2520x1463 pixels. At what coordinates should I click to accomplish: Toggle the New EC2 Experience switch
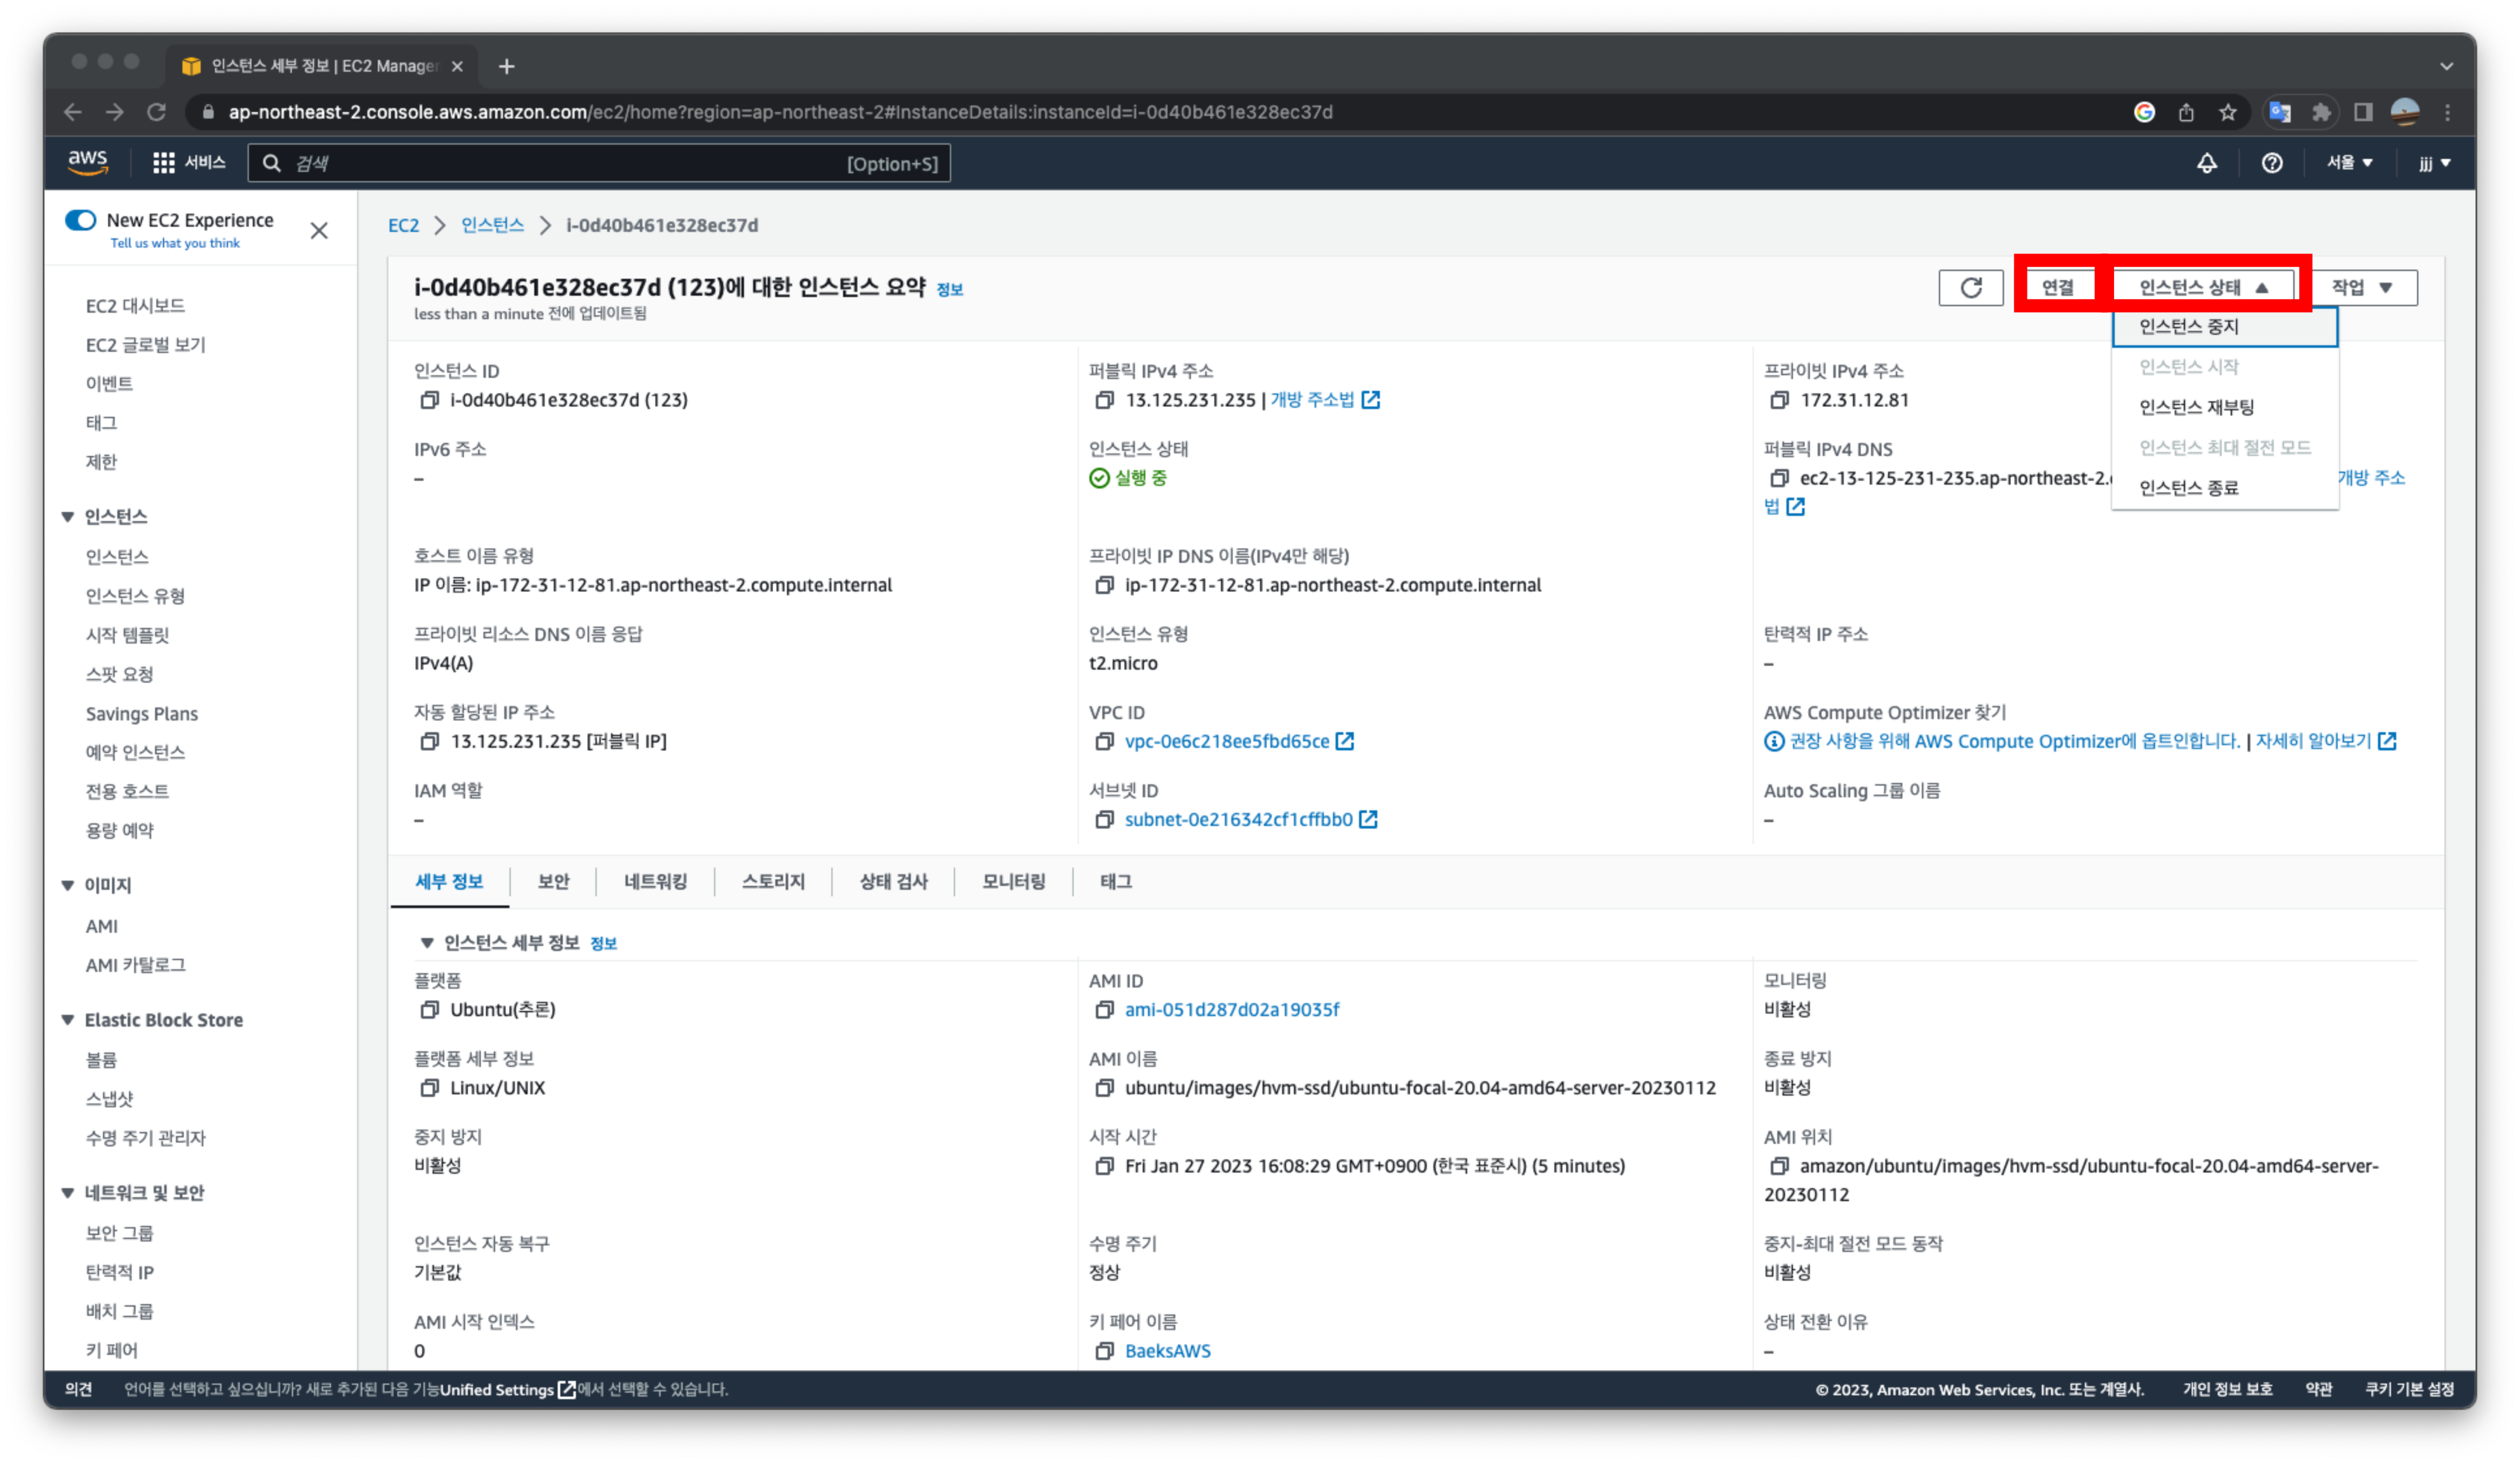pos(80,220)
